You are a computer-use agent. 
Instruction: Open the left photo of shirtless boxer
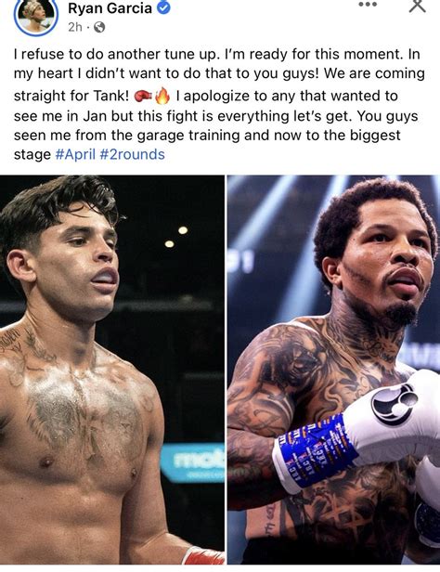tap(112, 370)
